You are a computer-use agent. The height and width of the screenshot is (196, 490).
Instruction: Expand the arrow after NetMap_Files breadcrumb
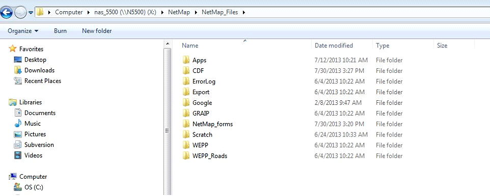pos(244,13)
